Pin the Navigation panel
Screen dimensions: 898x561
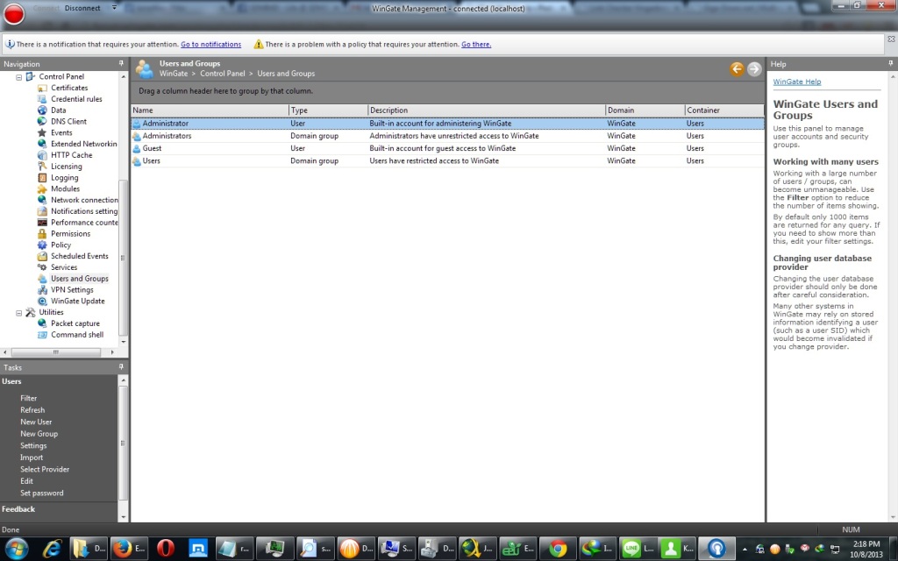coord(121,63)
